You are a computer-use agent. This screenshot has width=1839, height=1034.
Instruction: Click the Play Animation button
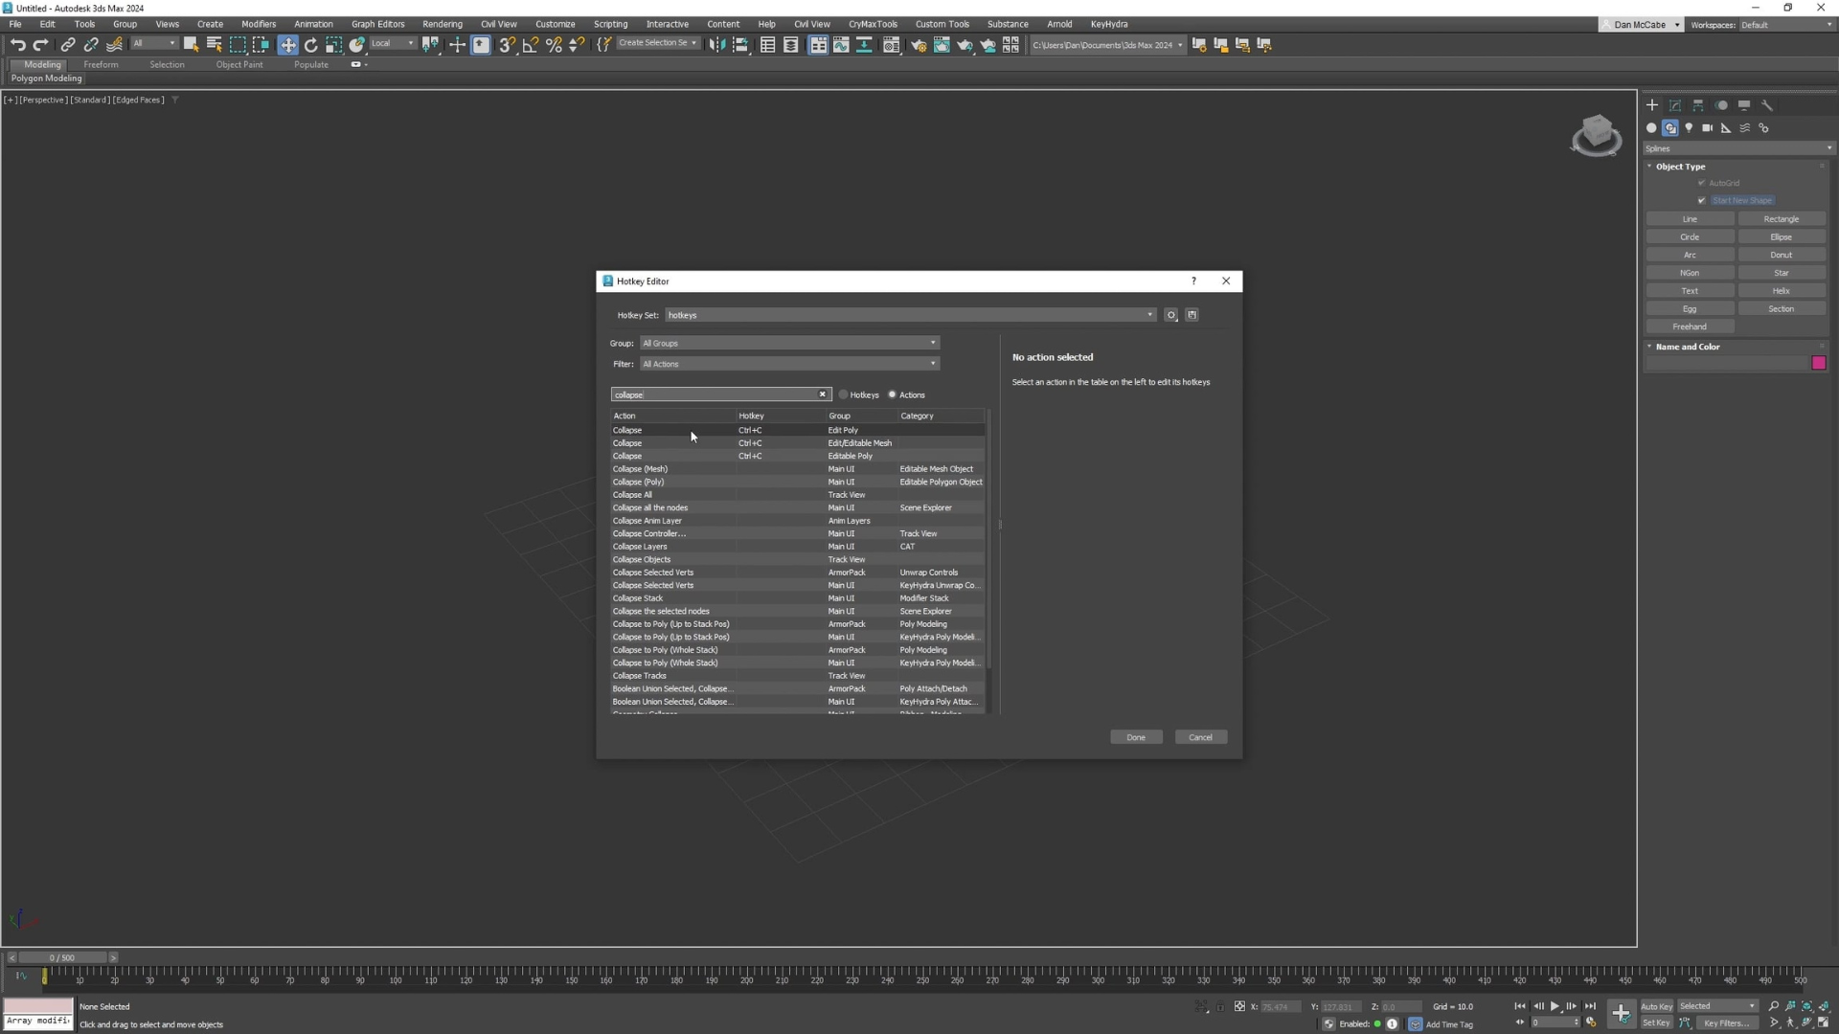pos(1555,1006)
